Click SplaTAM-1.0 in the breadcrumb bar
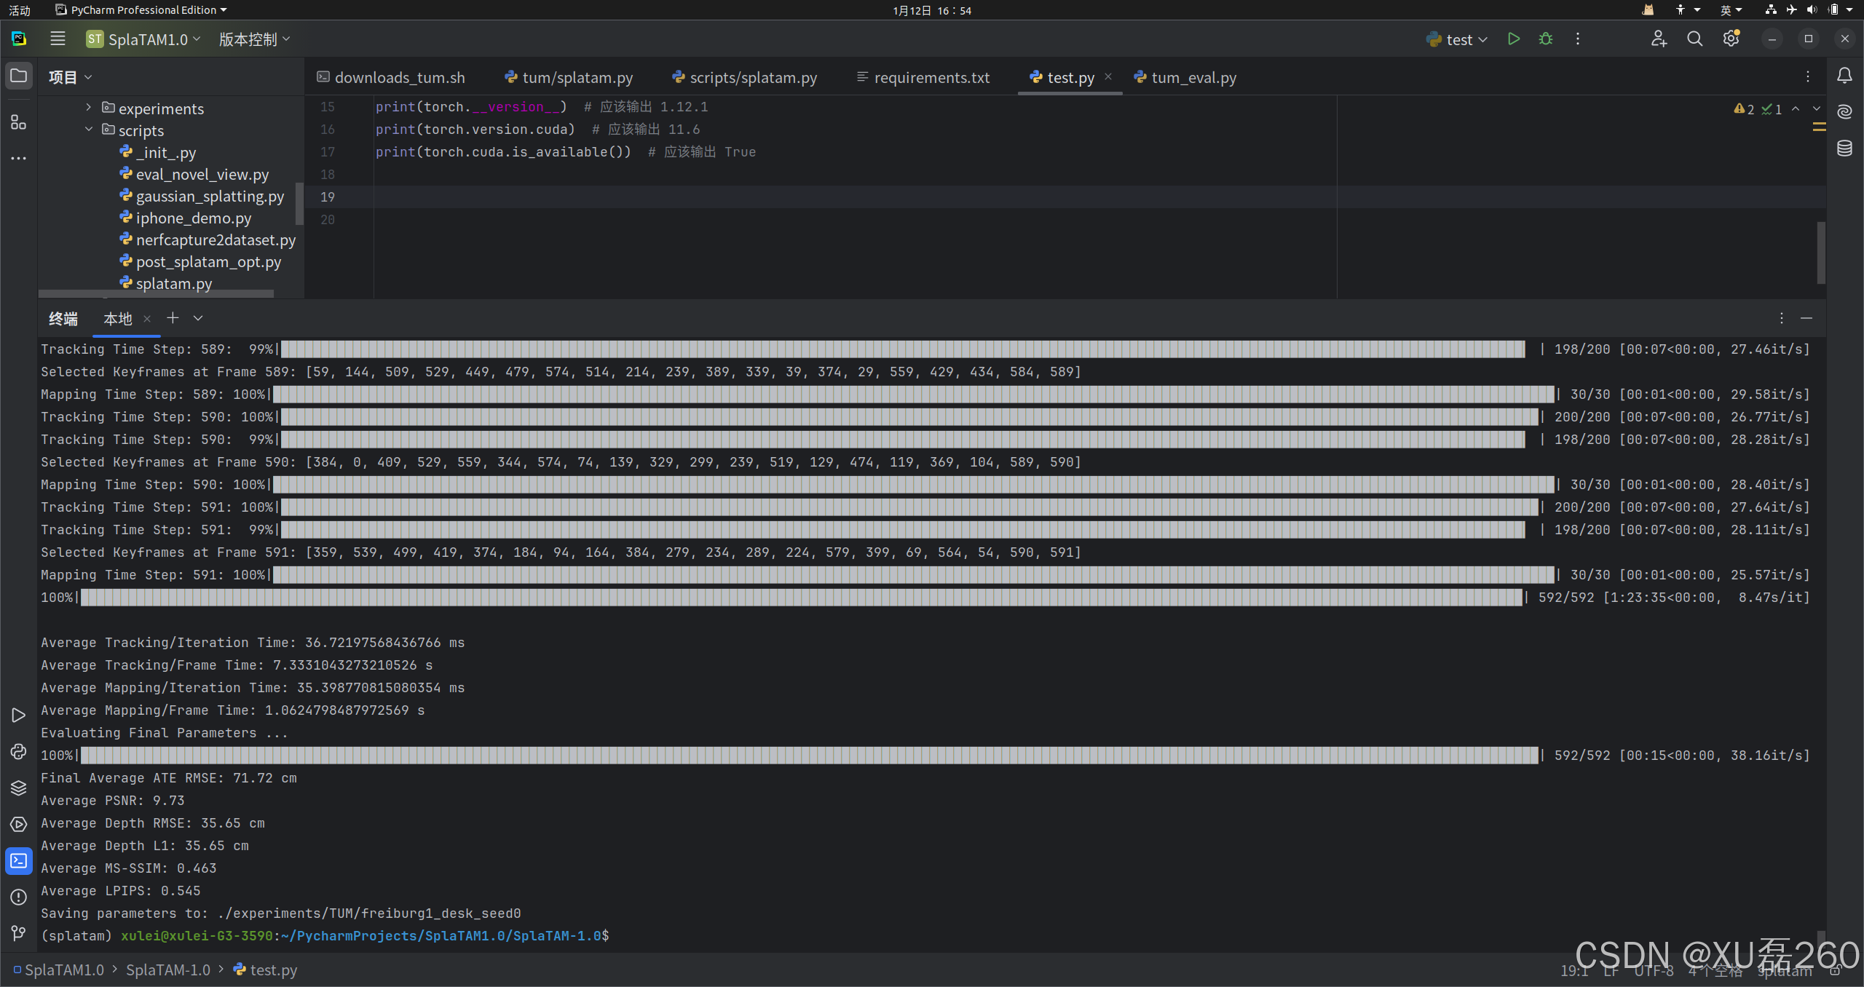The width and height of the screenshot is (1864, 987). [x=167, y=970]
